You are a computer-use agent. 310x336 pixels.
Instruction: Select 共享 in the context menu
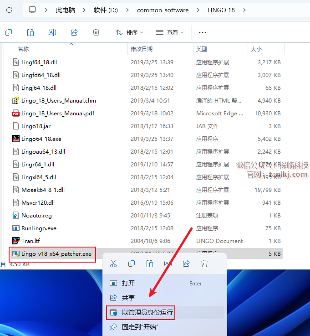click(x=165, y=298)
